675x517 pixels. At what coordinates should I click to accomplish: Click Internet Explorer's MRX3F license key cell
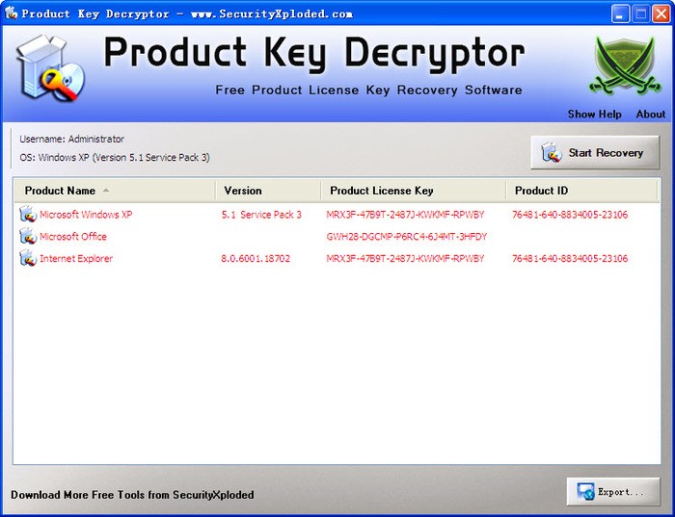click(x=405, y=258)
